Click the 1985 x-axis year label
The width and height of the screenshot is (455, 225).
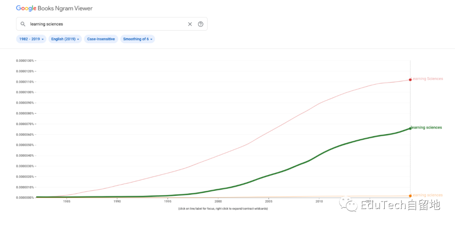click(67, 201)
